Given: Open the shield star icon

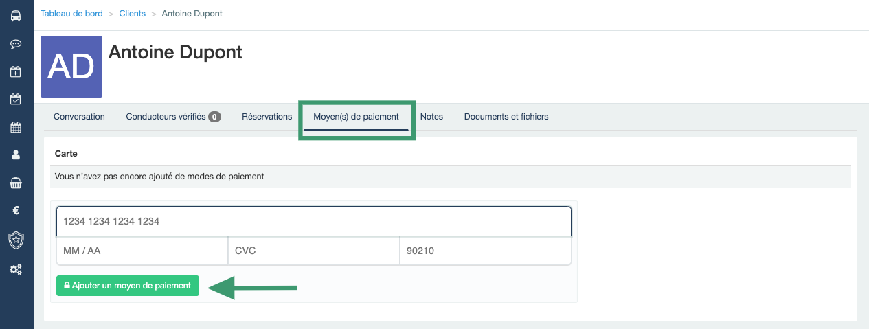Looking at the screenshot, I should click(16, 240).
